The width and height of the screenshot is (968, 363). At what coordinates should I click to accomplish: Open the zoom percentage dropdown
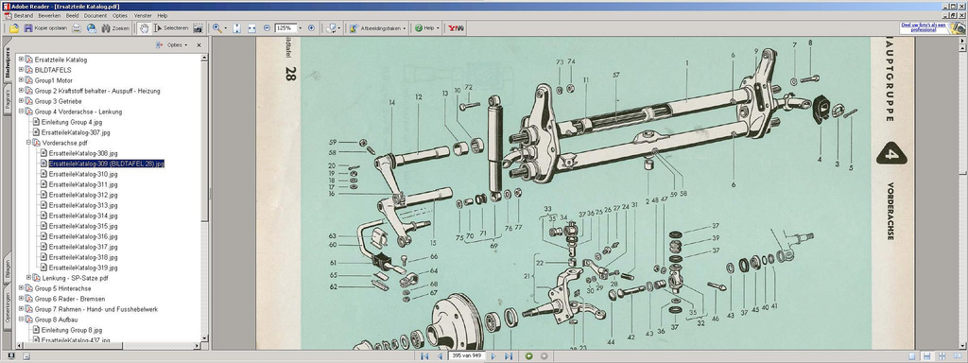300,28
